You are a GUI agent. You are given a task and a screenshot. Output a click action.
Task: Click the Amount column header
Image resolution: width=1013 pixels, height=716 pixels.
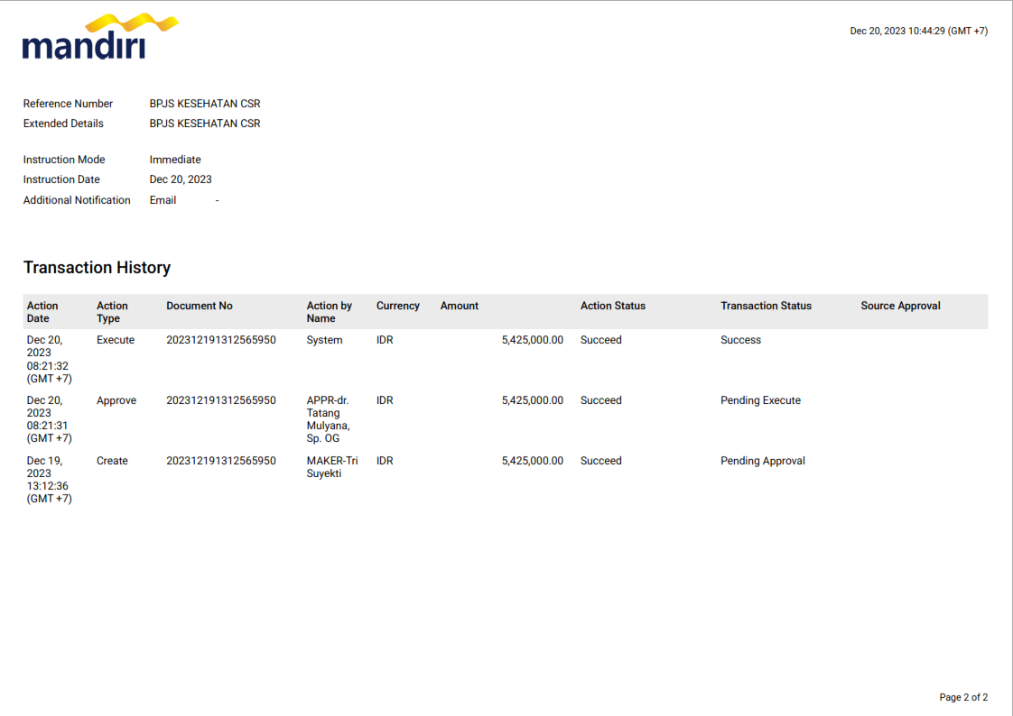[459, 306]
